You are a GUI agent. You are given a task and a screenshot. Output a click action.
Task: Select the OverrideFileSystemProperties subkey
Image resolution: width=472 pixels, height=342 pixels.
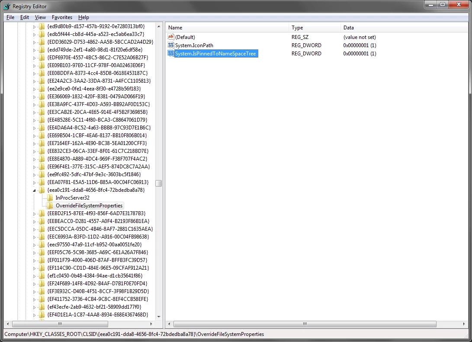pyautogui.click(x=89, y=206)
